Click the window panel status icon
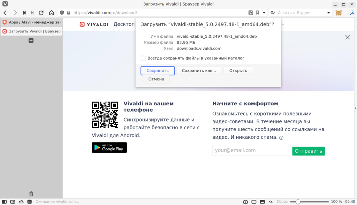Viewport: 357px width, 205px height. pos(254,202)
